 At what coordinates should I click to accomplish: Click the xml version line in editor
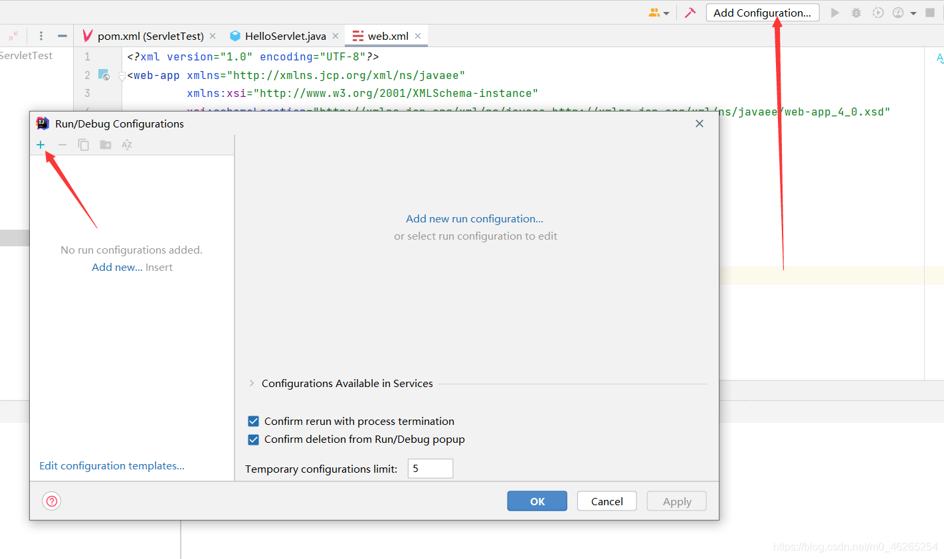pos(253,57)
